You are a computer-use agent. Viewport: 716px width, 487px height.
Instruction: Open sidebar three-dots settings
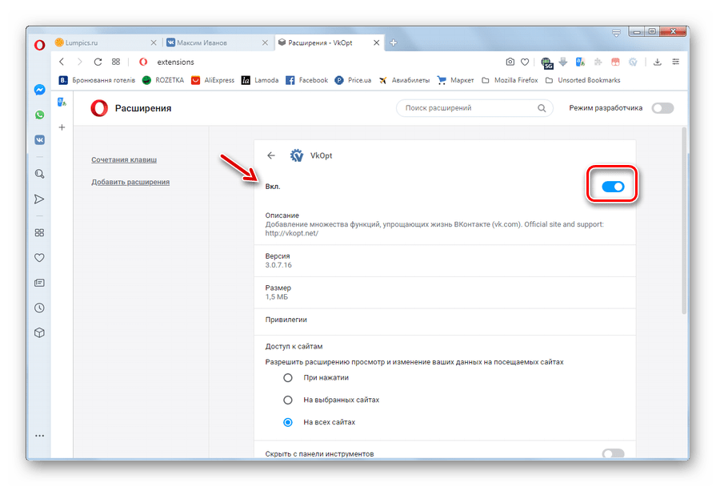(40, 436)
